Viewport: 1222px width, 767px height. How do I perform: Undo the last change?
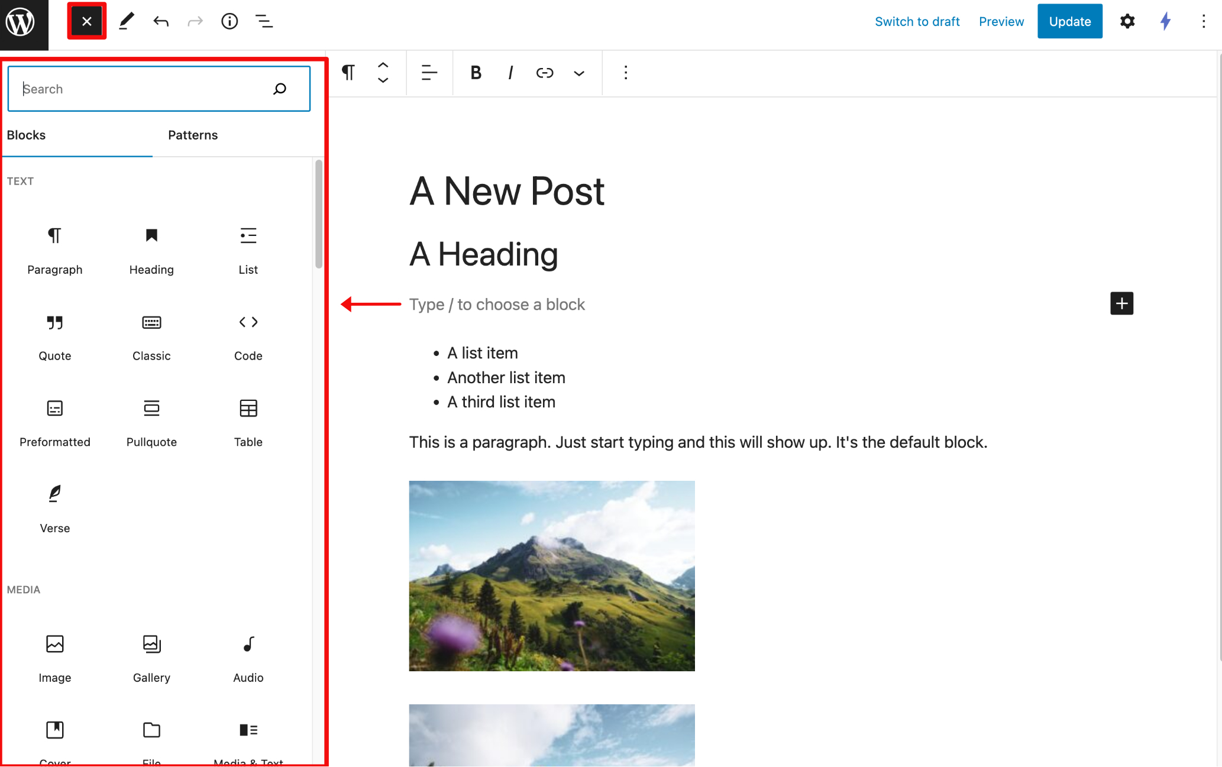(x=161, y=22)
